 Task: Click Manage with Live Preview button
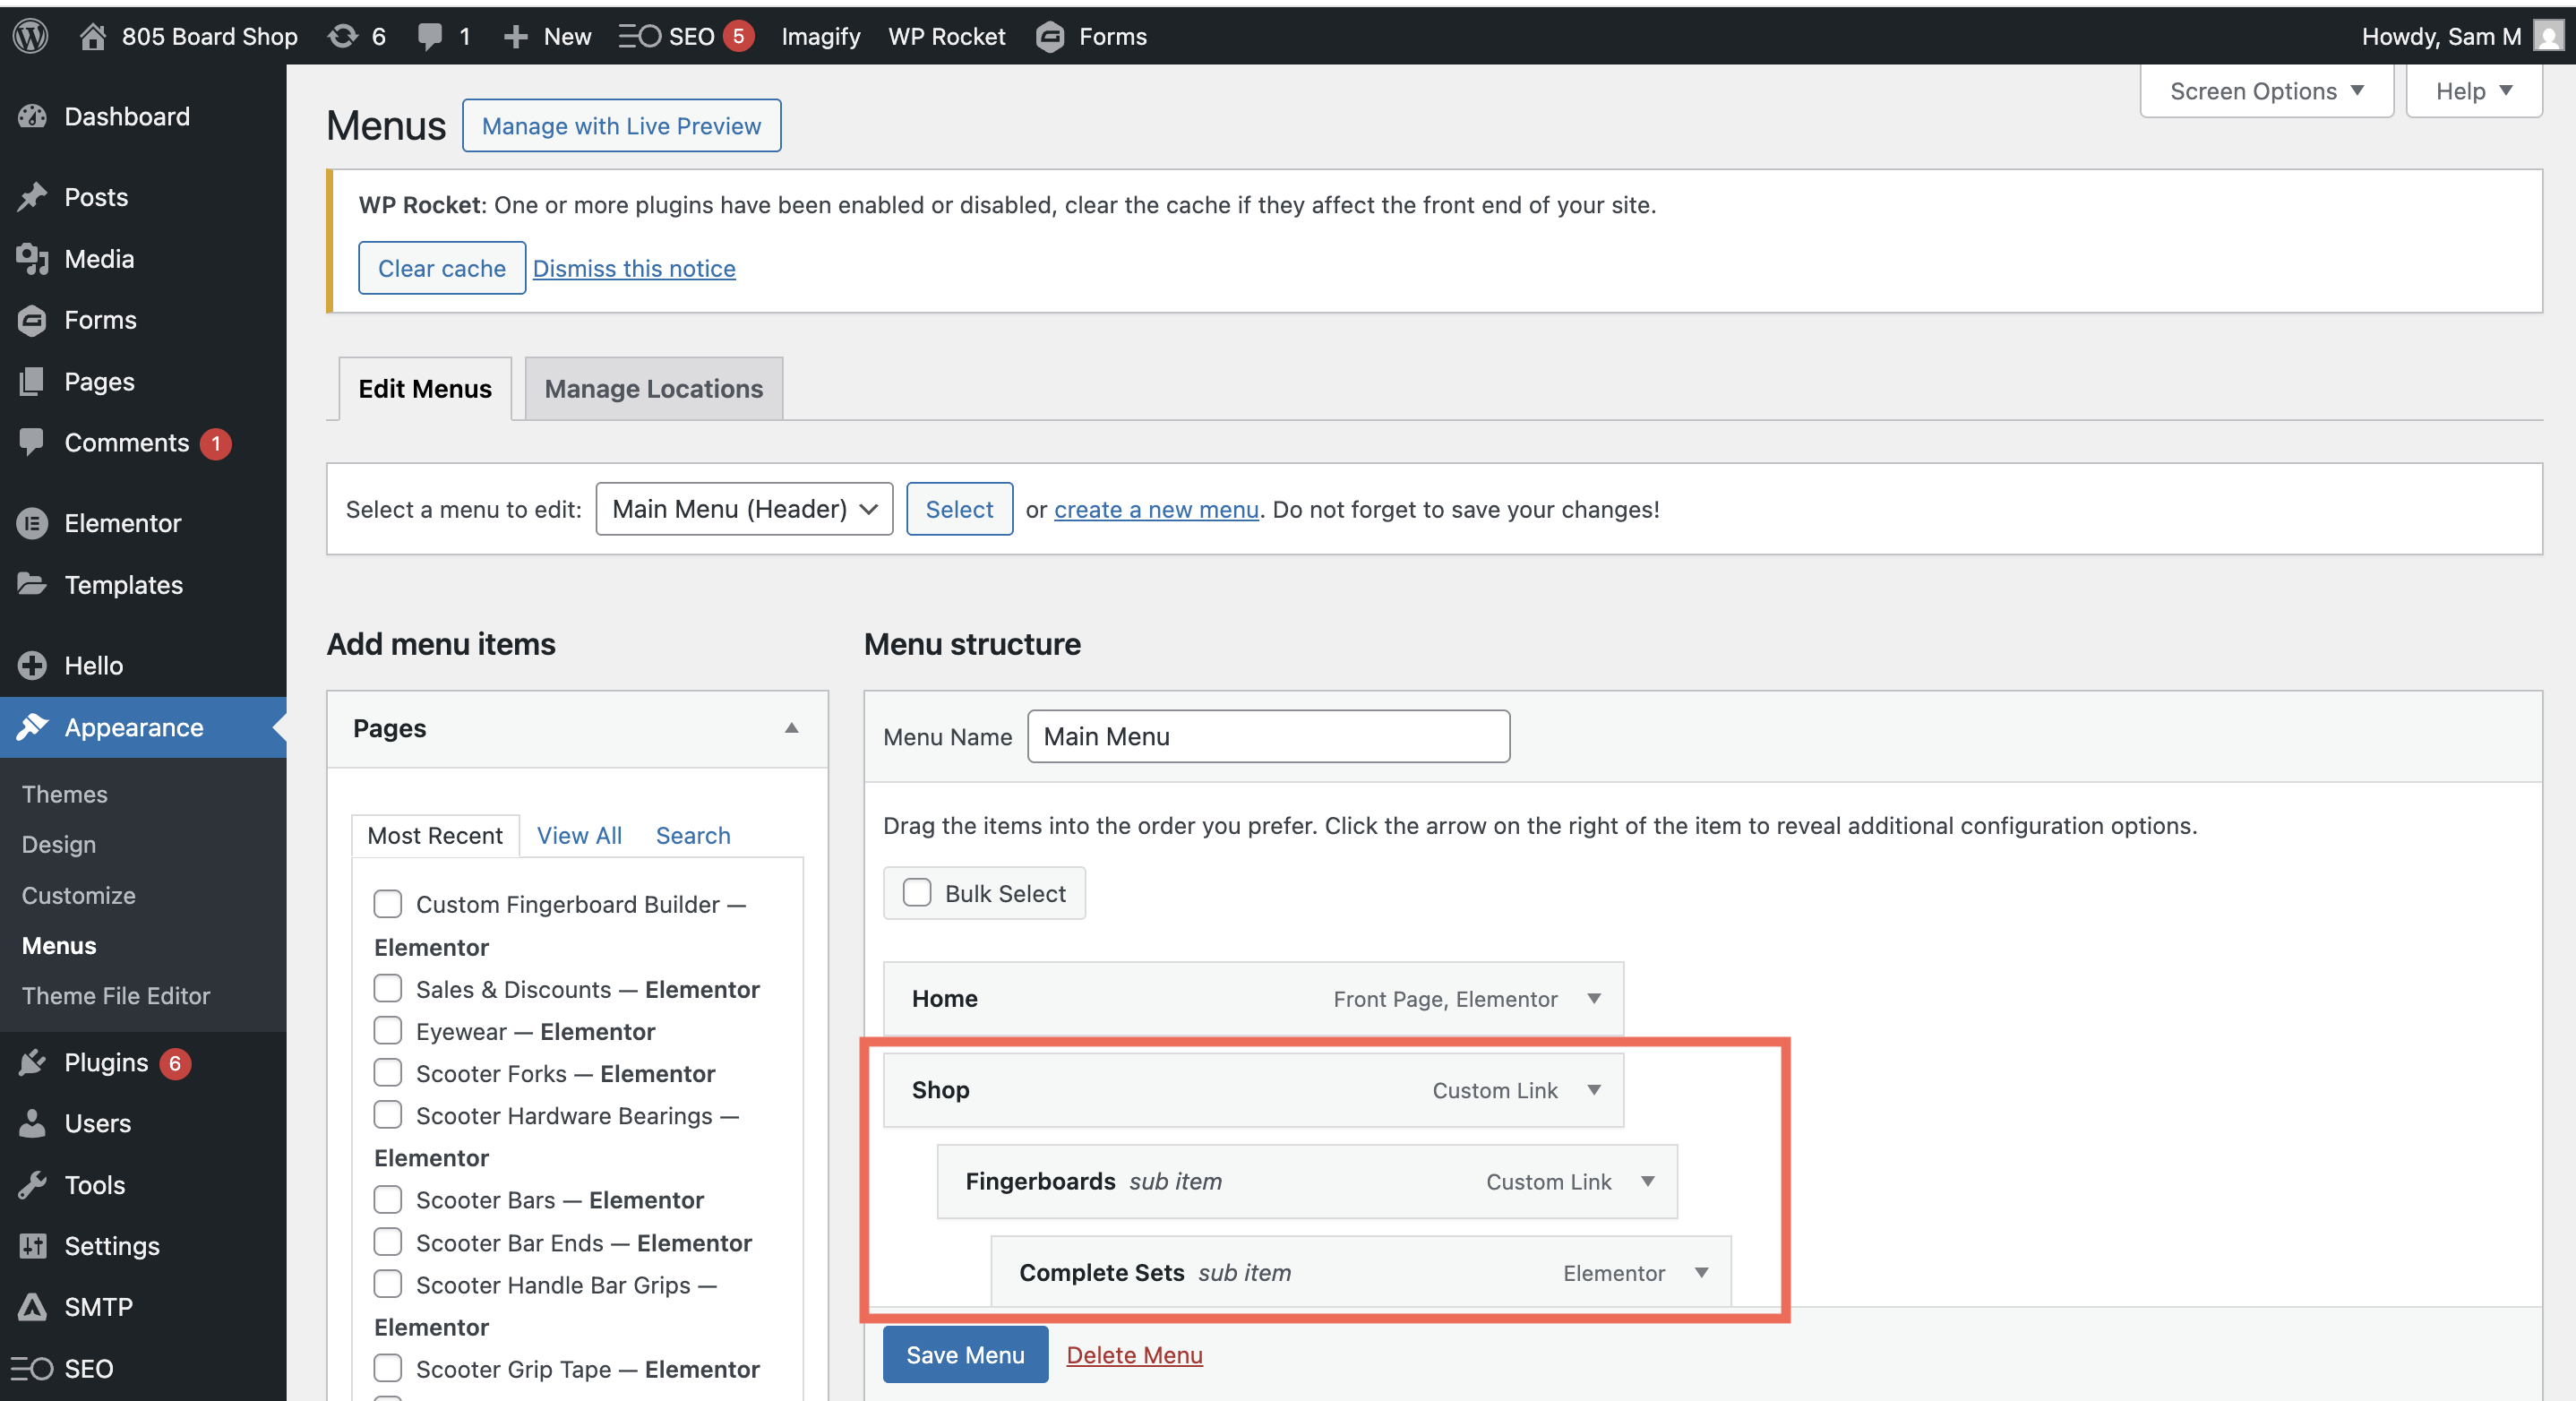pos(621,126)
